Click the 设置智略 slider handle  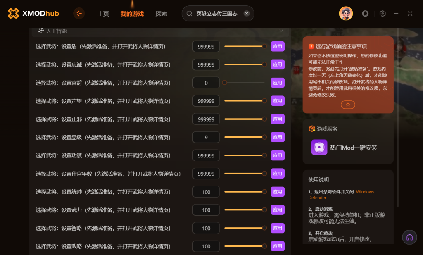coord(264,228)
